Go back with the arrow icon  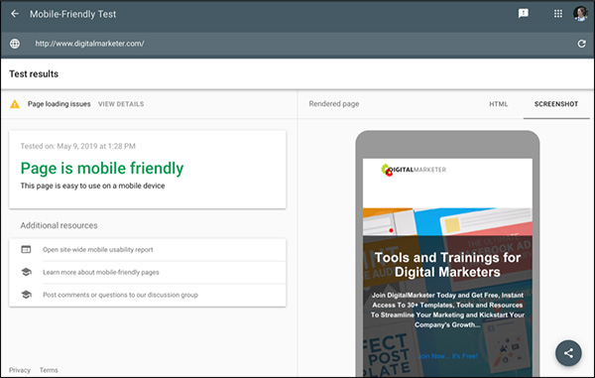tap(15, 14)
